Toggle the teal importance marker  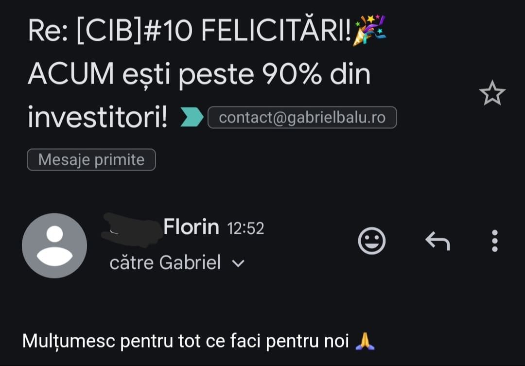tap(192, 117)
